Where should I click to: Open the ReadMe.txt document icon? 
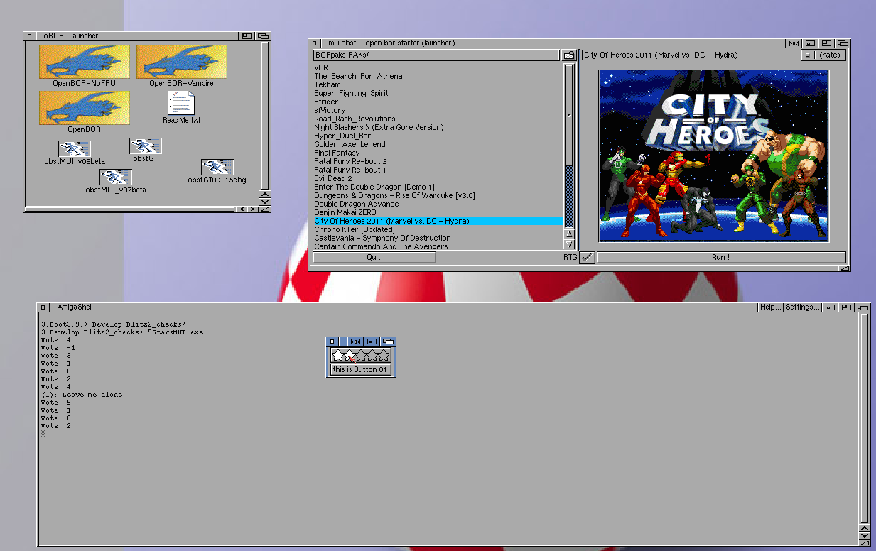181,103
